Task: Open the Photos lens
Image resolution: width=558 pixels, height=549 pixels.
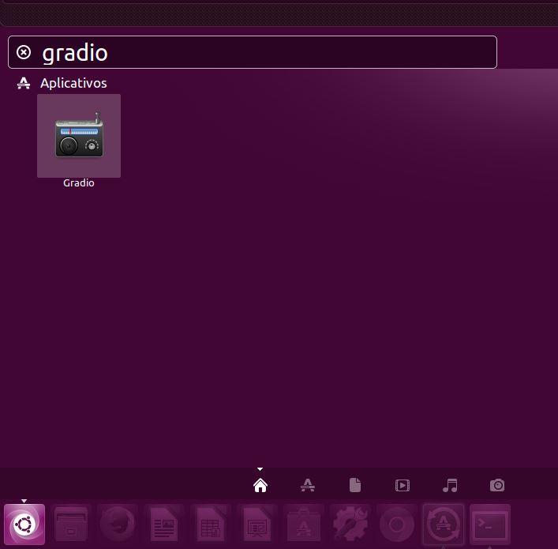Action: point(497,485)
